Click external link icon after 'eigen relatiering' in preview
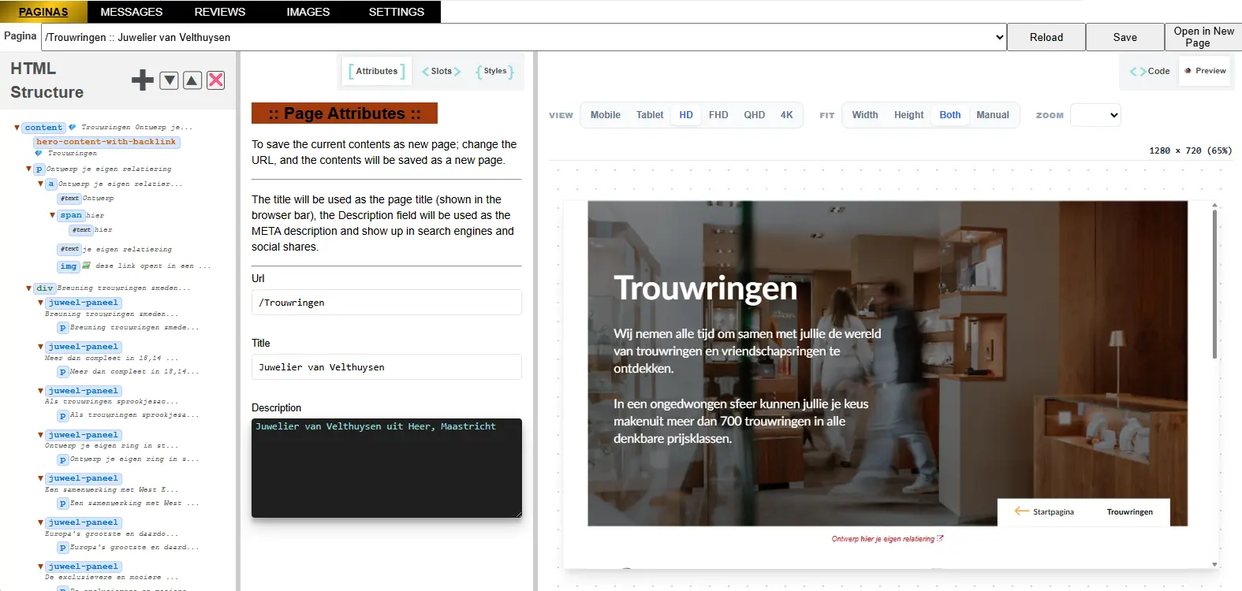The height and width of the screenshot is (591, 1242). click(x=940, y=539)
